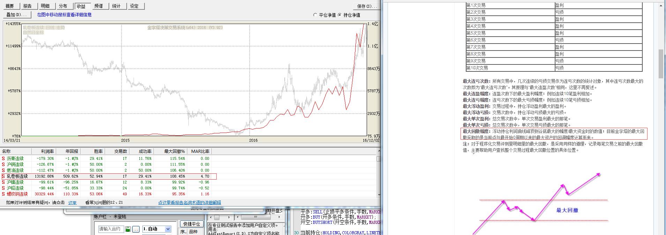Switch to the 摘要 tab
Viewport: 666px width, 235px height.
[10, 6]
